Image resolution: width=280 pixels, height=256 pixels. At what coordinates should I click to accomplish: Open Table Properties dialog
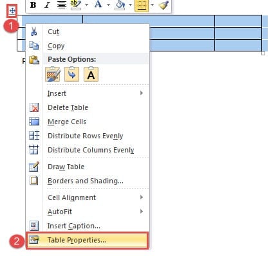(x=87, y=240)
